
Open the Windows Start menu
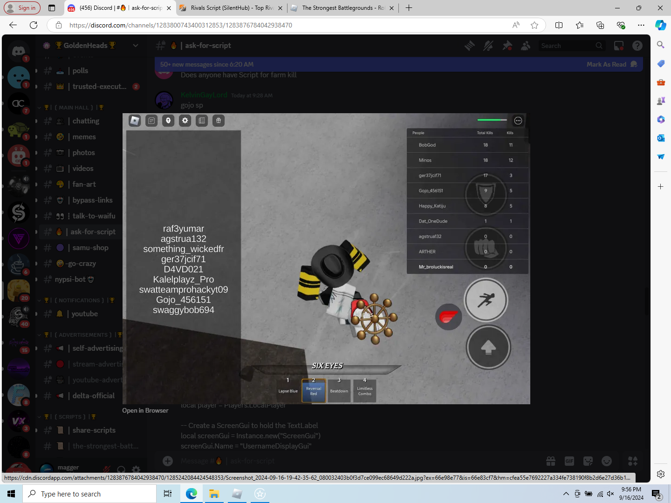click(x=11, y=494)
